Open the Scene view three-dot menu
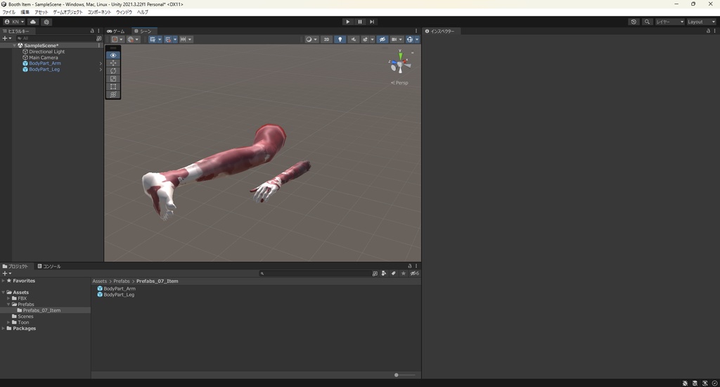Viewport: 720px width, 387px height. (416, 31)
